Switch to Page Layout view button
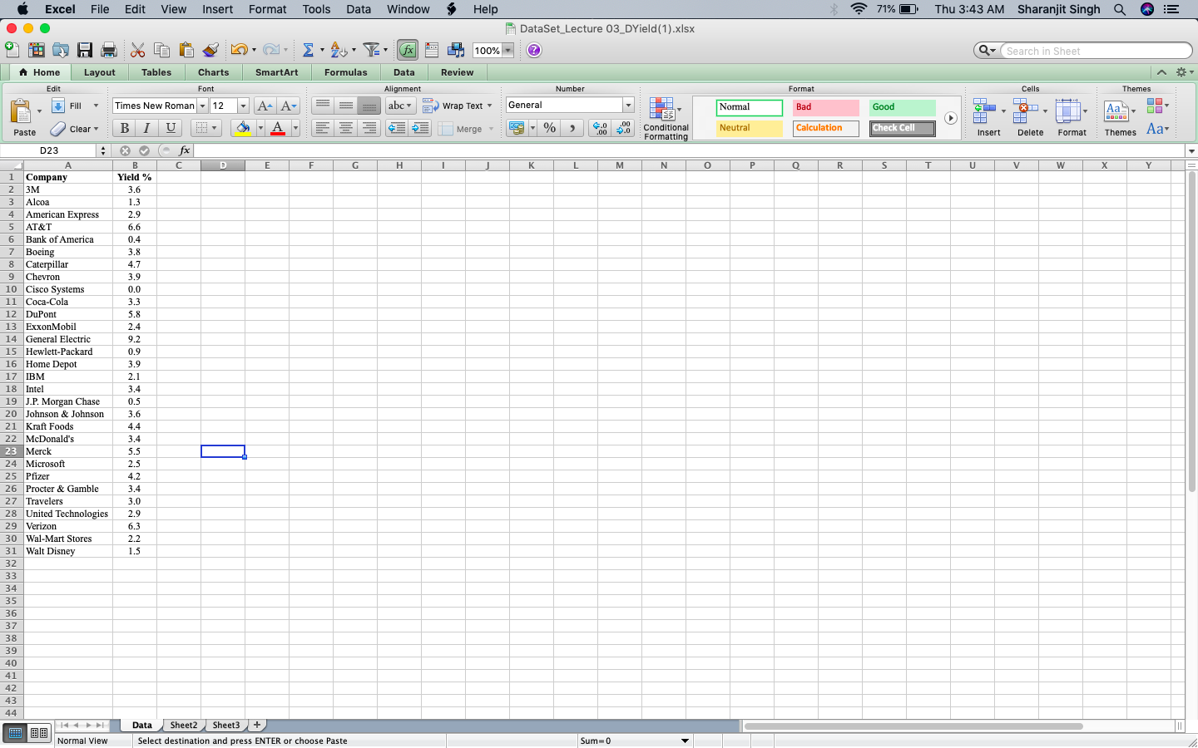1198x748 pixels. 39,732
